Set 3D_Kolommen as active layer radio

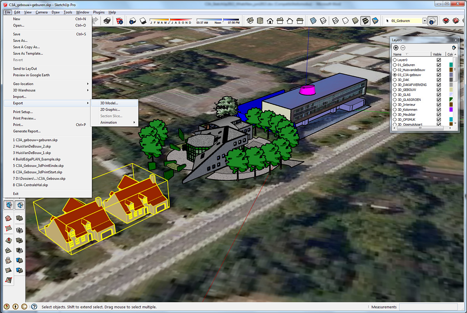pyautogui.click(x=395, y=109)
